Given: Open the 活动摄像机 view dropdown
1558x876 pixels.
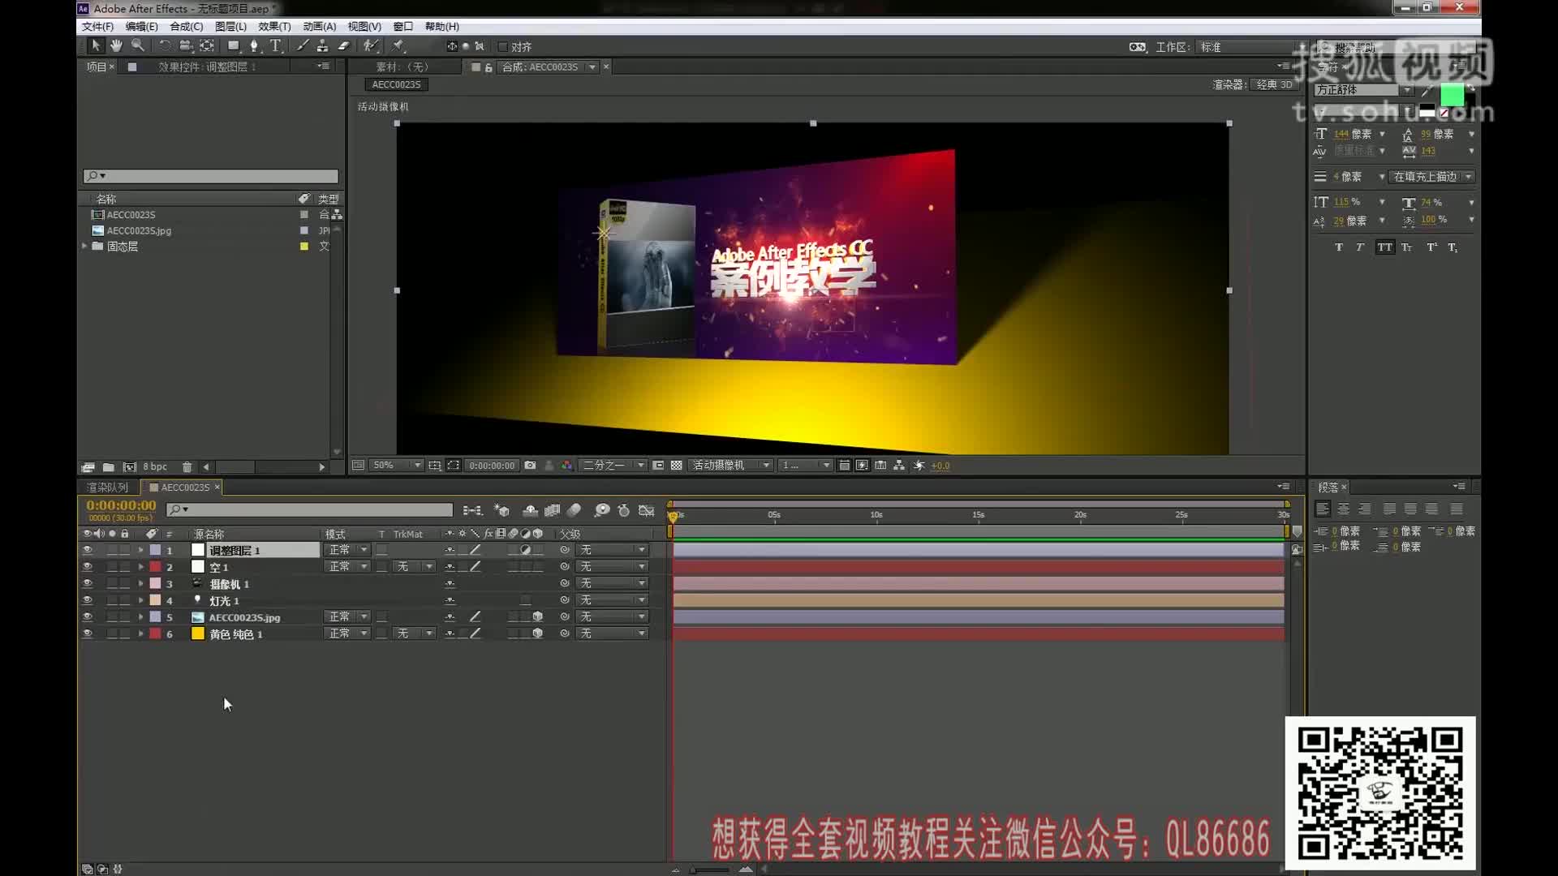Looking at the screenshot, I should pyautogui.click(x=730, y=466).
